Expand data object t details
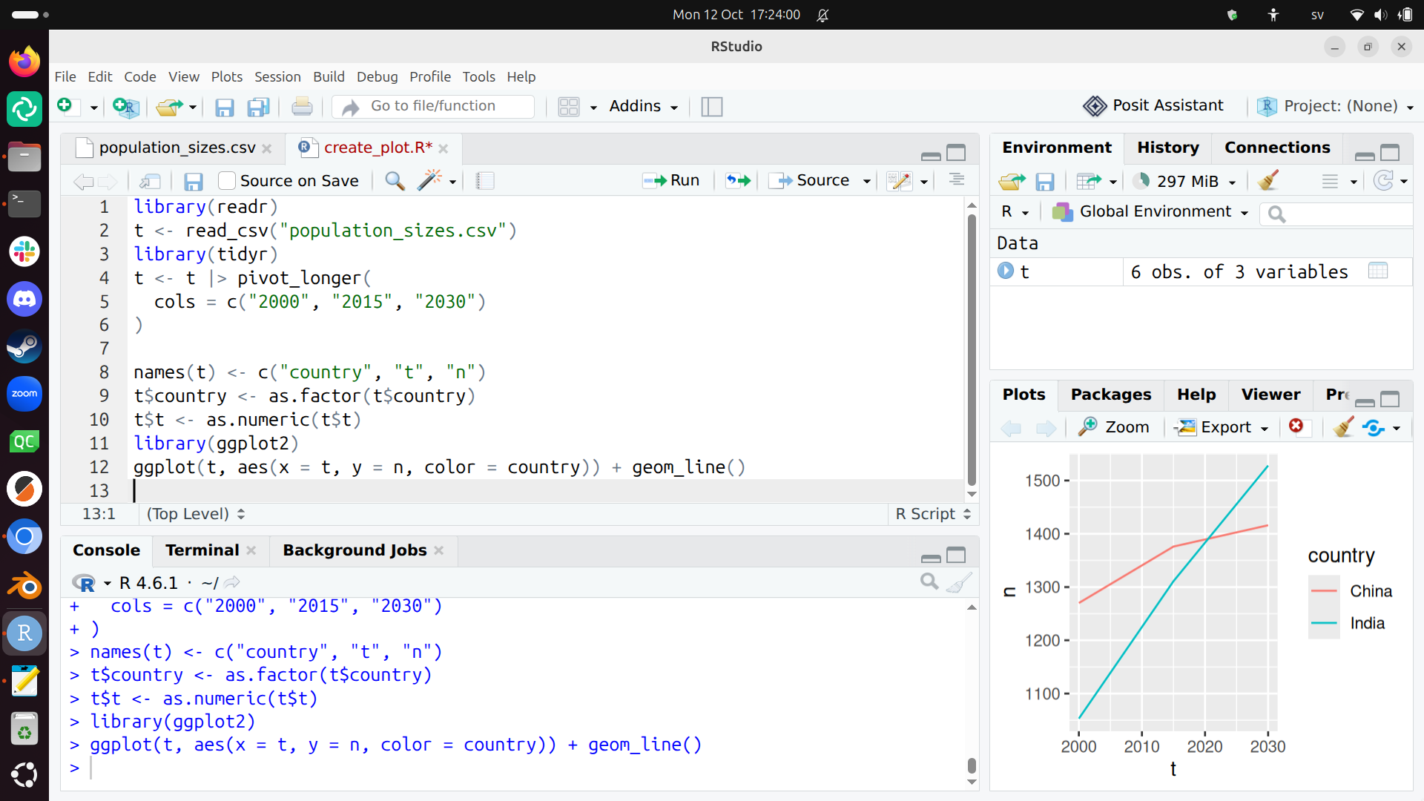The width and height of the screenshot is (1424, 801). [1006, 271]
